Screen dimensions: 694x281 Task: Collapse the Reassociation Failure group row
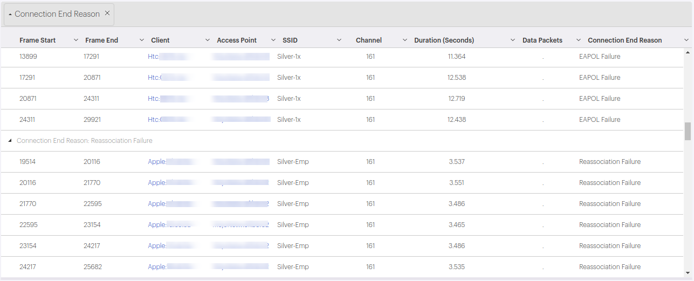tap(10, 141)
